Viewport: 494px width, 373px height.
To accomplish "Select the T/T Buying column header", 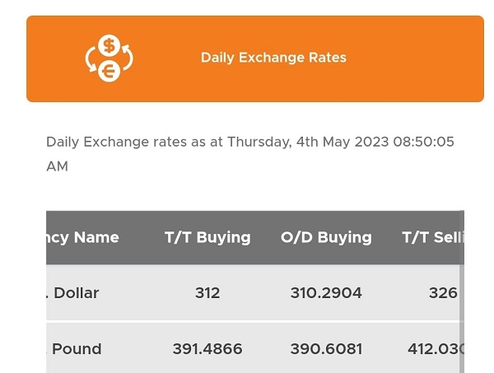I will [x=207, y=237].
